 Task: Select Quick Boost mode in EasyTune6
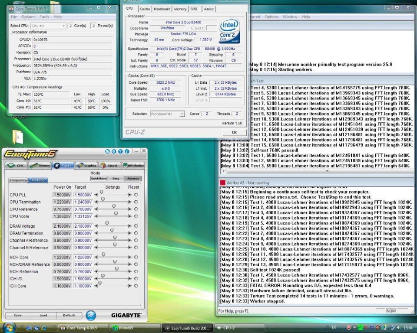99,179
